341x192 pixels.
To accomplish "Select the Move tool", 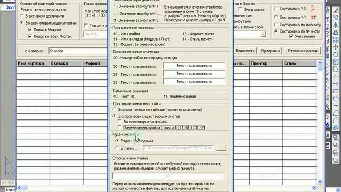I will (336, 47).
